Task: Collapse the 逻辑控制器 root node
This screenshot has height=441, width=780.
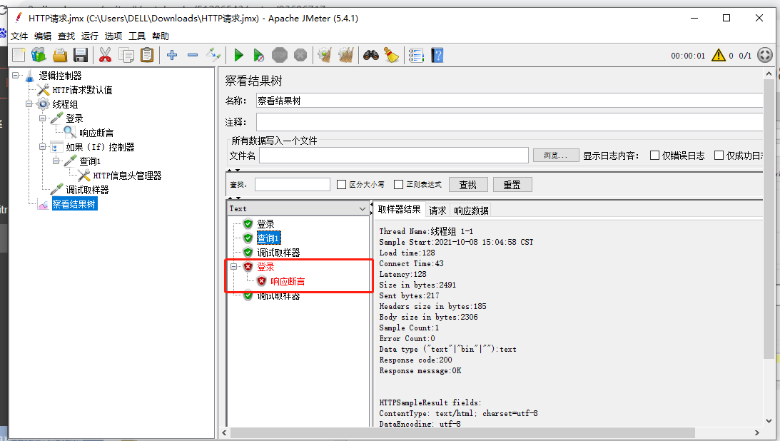Action: 16,76
